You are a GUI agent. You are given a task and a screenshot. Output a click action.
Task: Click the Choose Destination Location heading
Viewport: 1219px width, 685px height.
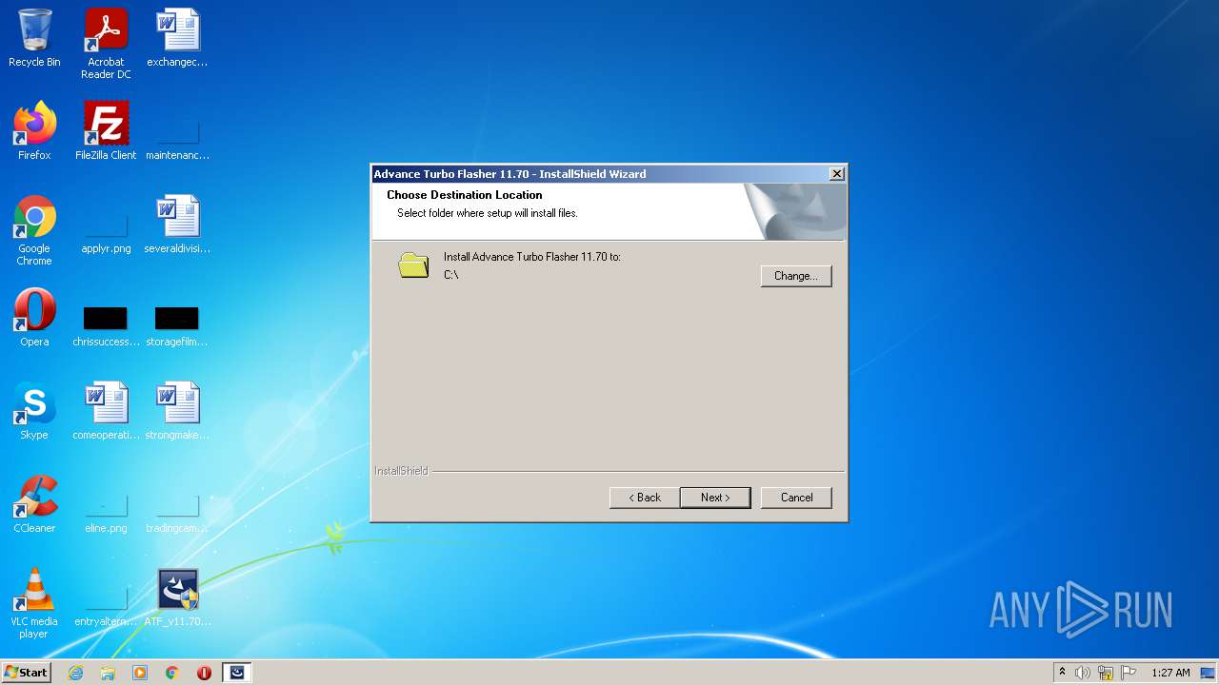tap(465, 195)
